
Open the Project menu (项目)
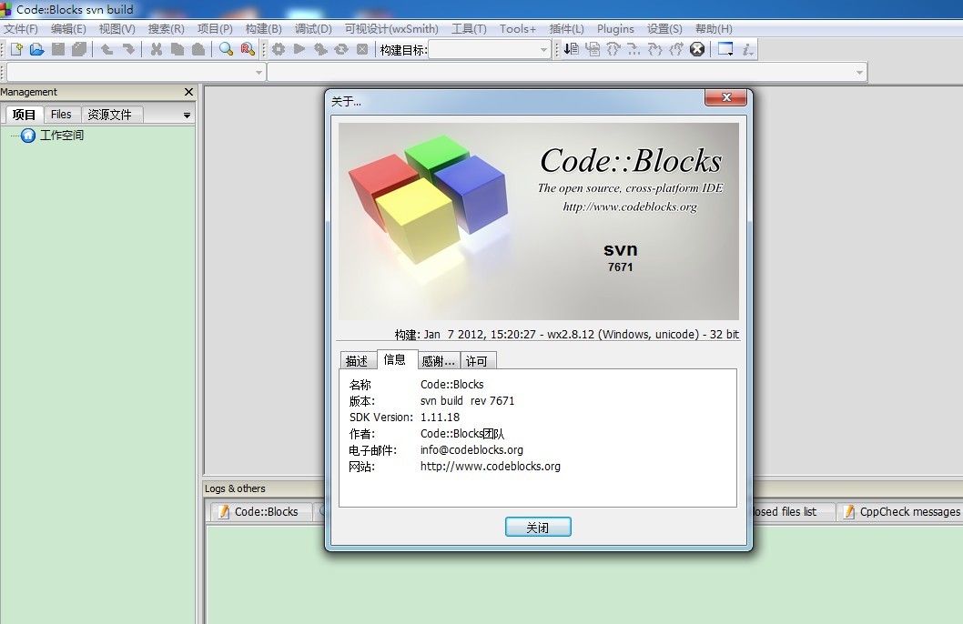pyautogui.click(x=214, y=29)
